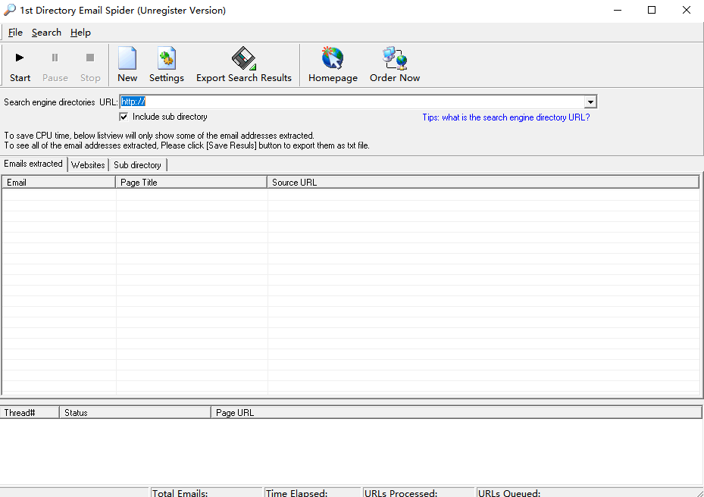Viewport: 704px width, 497px height.
Task: Open the Search menu
Action: pos(46,33)
